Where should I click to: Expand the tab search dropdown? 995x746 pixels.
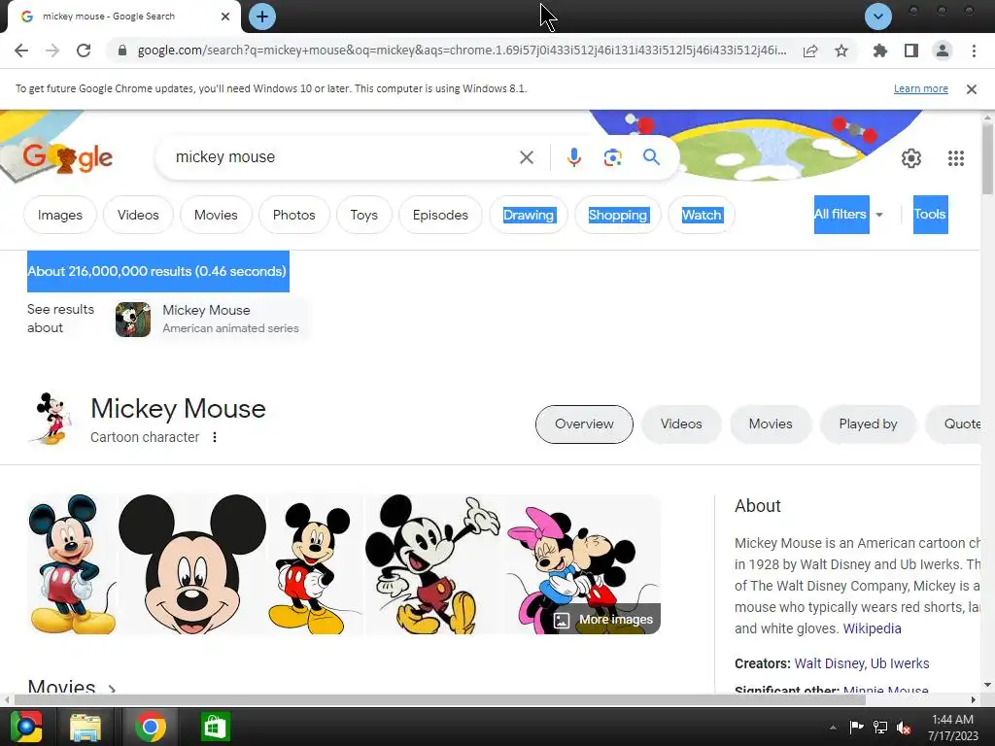[878, 17]
